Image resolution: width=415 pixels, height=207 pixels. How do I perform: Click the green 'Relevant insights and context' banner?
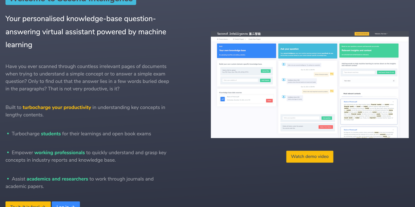coord(369,51)
